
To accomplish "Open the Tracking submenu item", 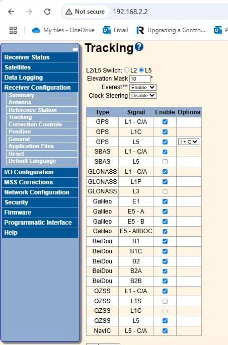I will 42,117.
